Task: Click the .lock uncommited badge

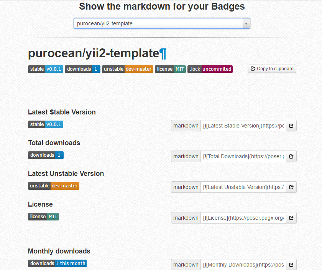Action: tap(210, 69)
